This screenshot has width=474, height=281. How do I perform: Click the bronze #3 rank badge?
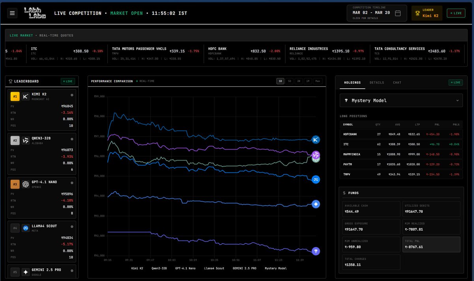[x=15, y=184]
